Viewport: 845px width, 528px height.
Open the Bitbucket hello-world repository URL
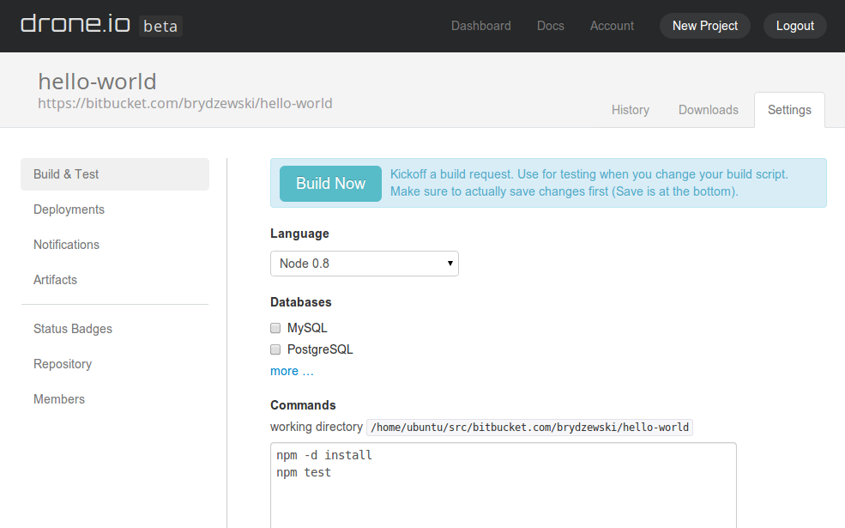point(184,104)
